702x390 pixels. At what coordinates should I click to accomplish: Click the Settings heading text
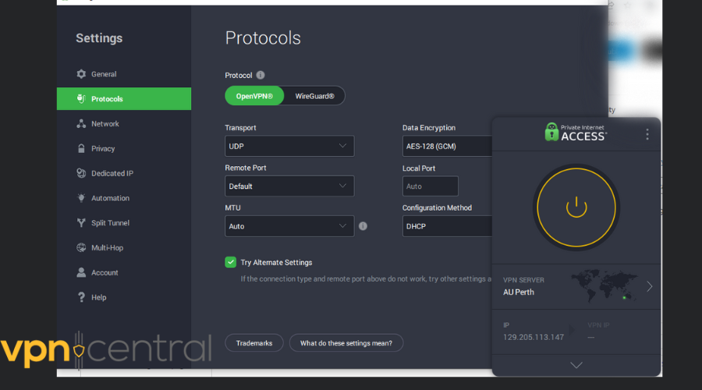pos(99,38)
